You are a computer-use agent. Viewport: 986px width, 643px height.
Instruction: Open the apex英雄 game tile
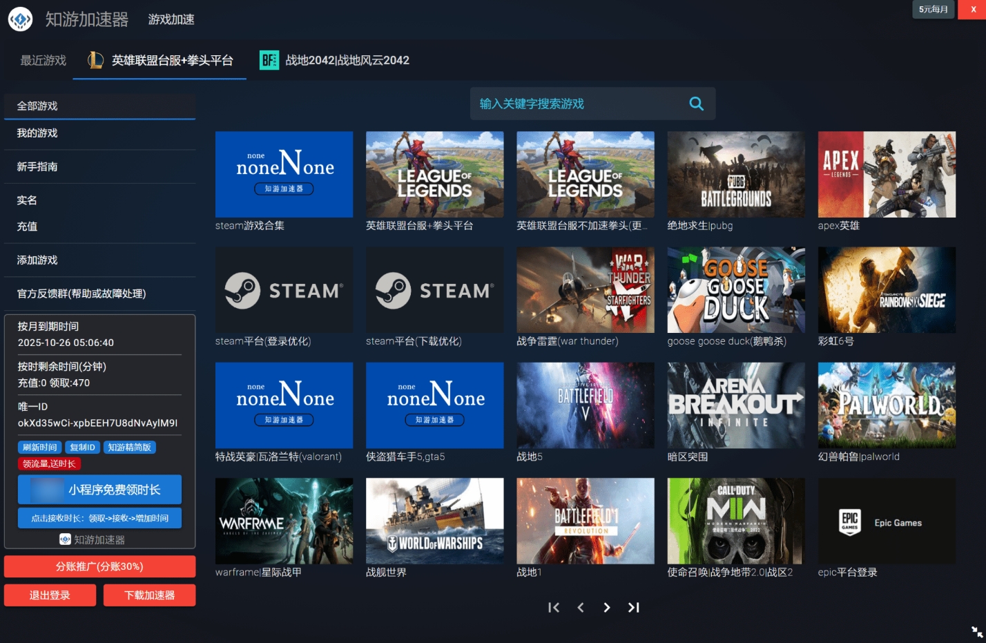tap(887, 175)
